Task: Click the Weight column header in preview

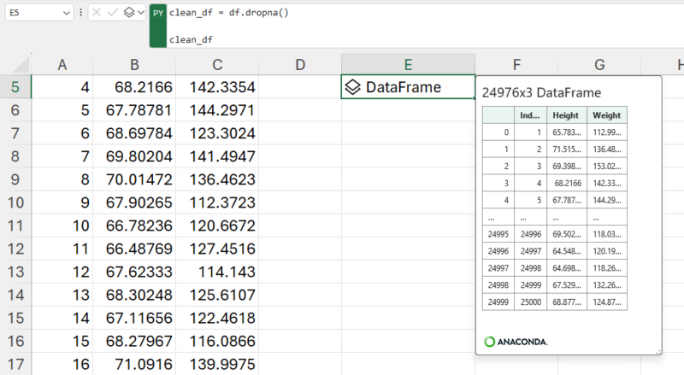Action: (606, 114)
